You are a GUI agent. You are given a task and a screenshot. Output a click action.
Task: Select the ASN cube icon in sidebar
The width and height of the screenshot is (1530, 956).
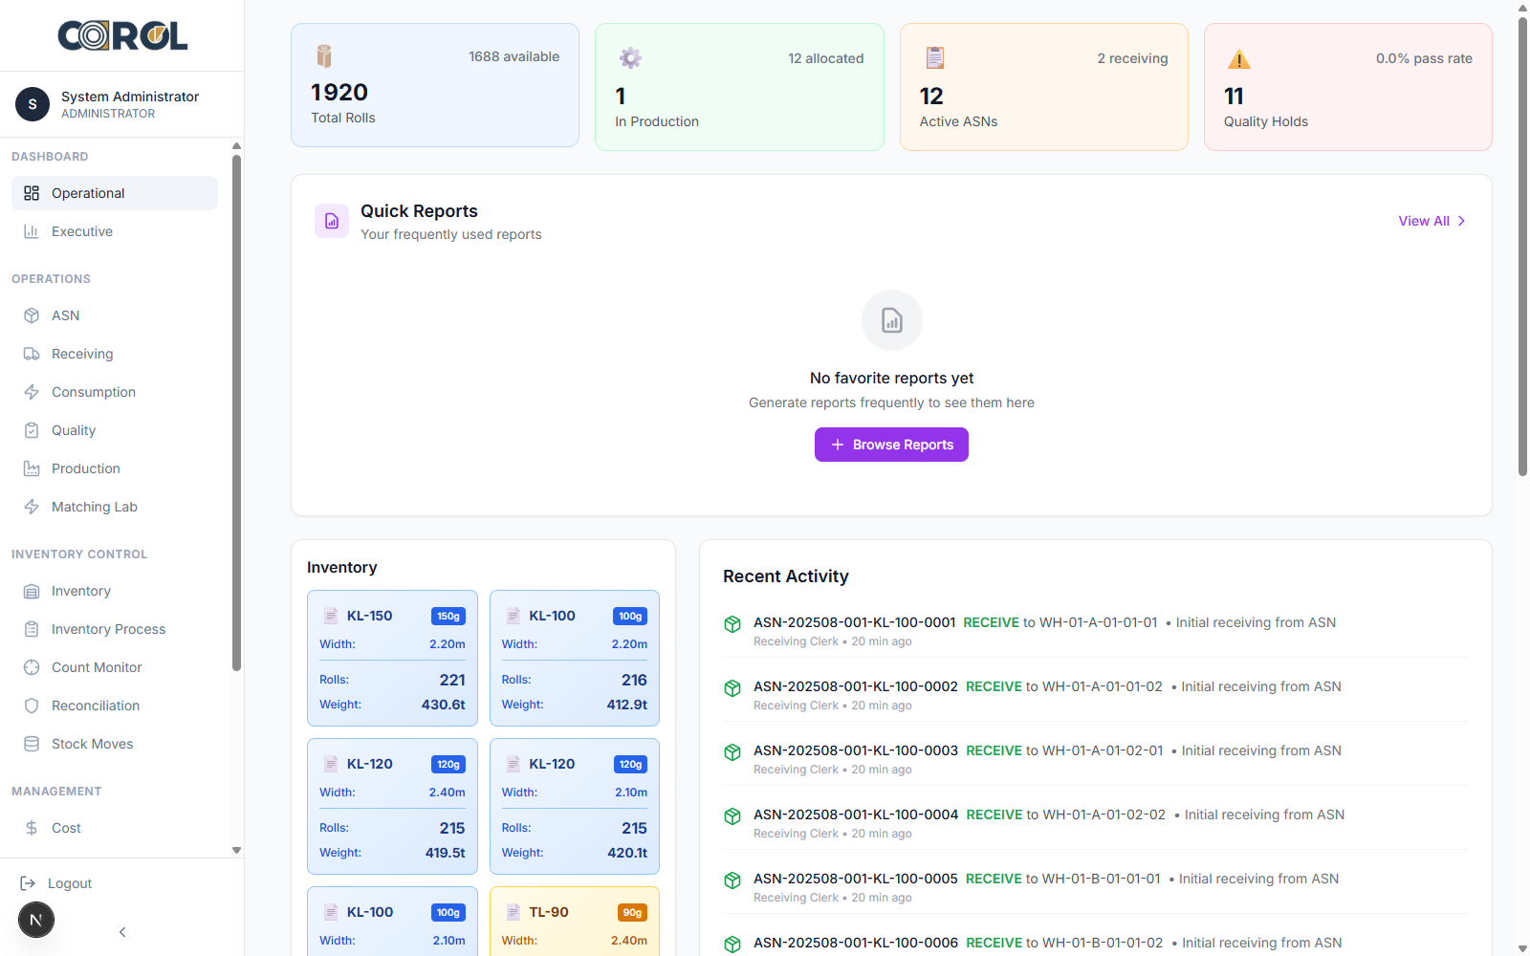tap(32, 315)
